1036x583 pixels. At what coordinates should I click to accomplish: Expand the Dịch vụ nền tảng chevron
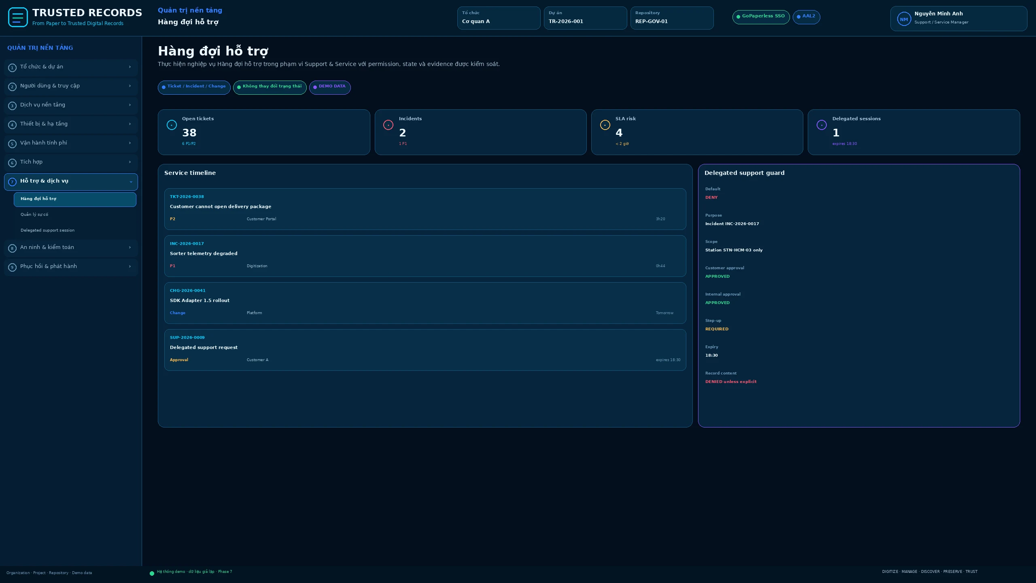click(x=130, y=105)
